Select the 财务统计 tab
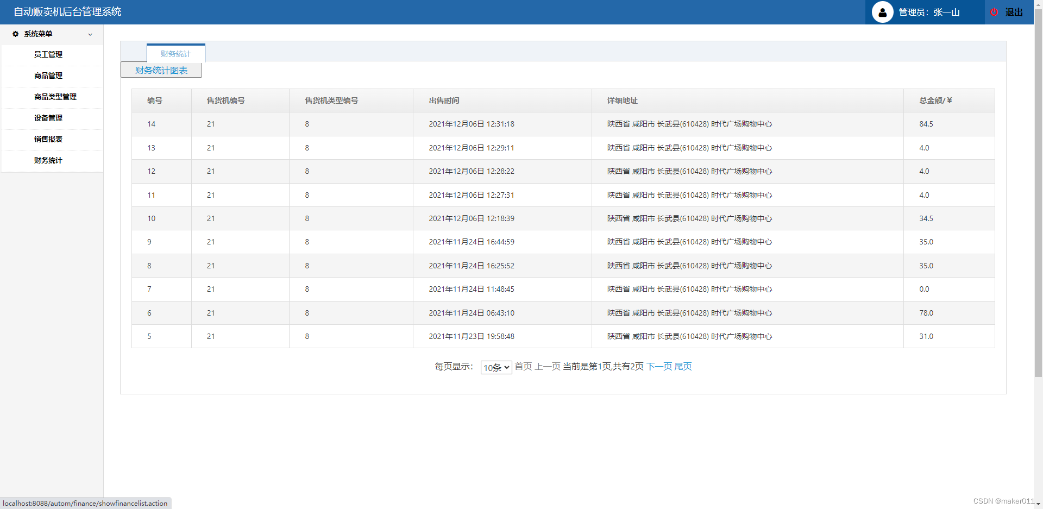This screenshot has height=509, width=1043. (176, 53)
